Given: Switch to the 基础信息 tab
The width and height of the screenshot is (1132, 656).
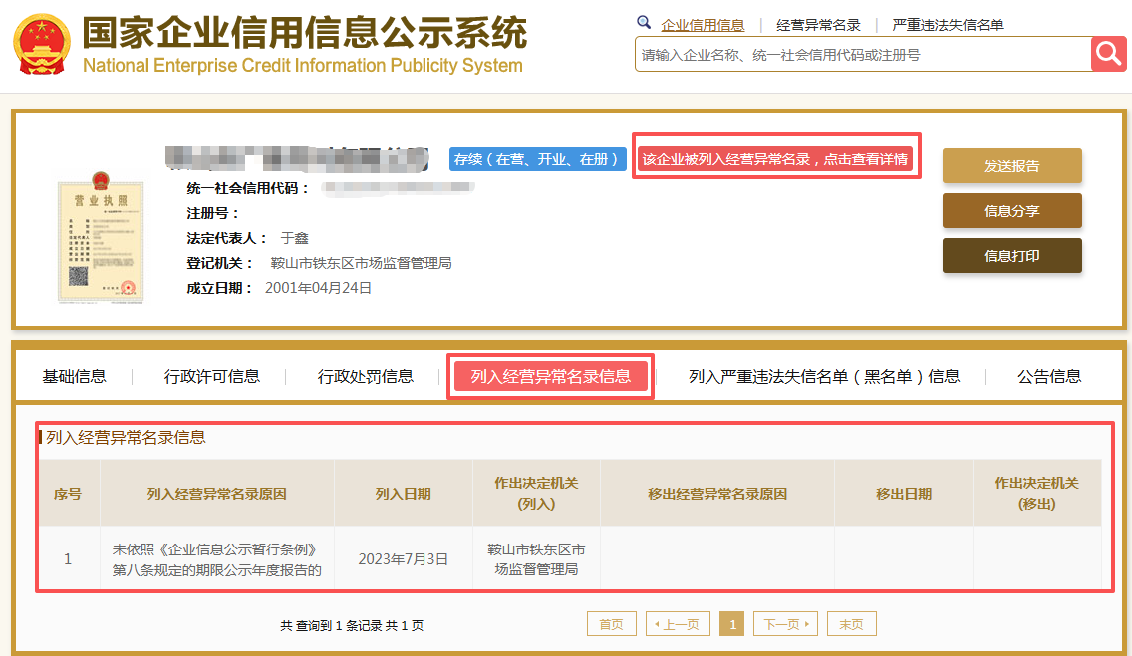Looking at the screenshot, I should tap(74, 376).
